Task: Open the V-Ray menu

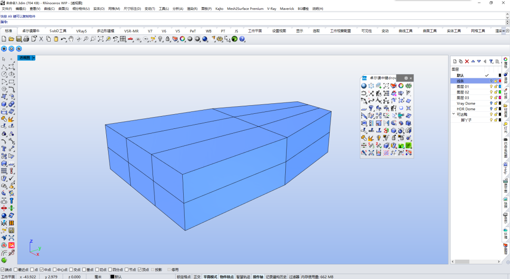Action: [x=272, y=9]
